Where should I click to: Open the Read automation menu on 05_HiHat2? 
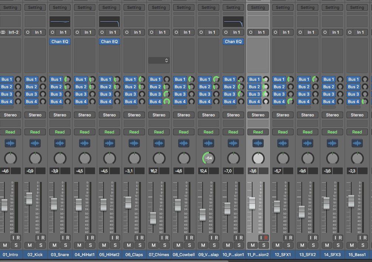click(x=109, y=132)
